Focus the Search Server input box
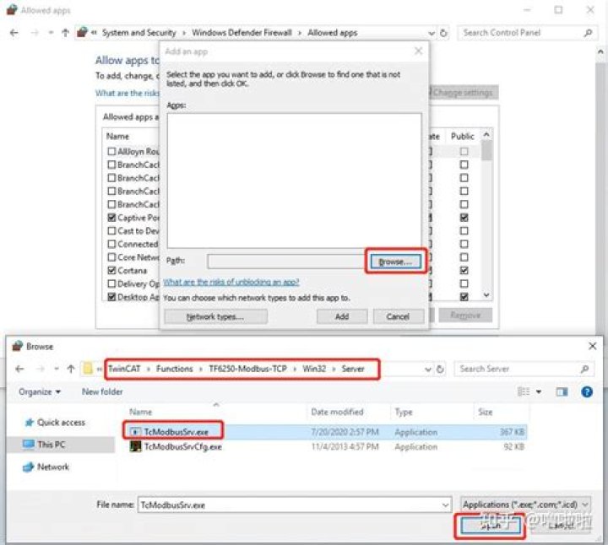Image resolution: width=608 pixels, height=545 pixels. 518,369
